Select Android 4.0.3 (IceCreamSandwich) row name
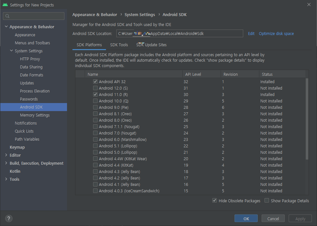Screen dimensions: 317x226 tap(129, 191)
